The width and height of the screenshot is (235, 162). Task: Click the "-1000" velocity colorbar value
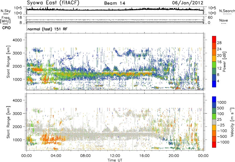coord(223,142)
